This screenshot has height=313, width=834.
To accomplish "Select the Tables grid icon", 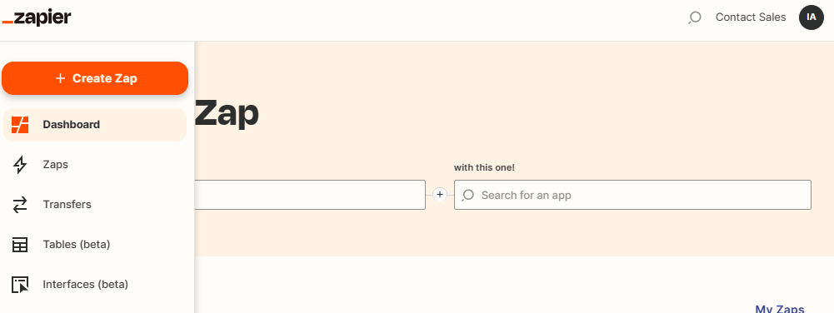I will tap(20, 245).
